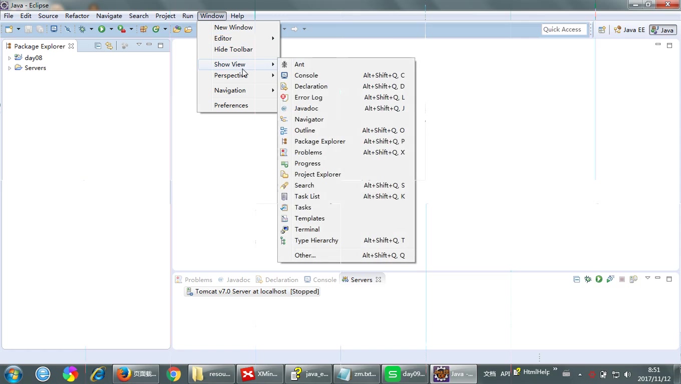Maximize the Servers view panel
The height and width of the screenshot is (384, 681).
point(669,279)
